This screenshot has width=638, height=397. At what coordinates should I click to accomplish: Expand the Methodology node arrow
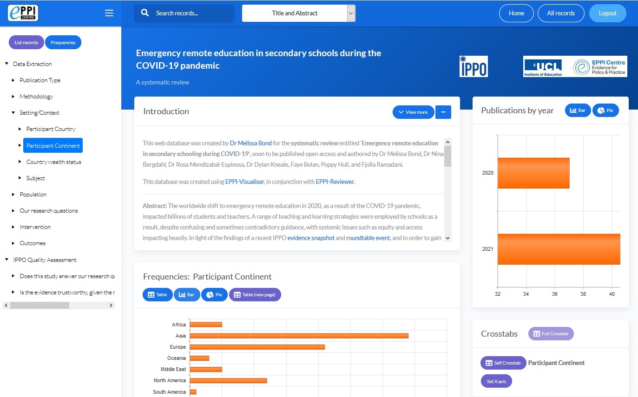click(x=13, y=97)
